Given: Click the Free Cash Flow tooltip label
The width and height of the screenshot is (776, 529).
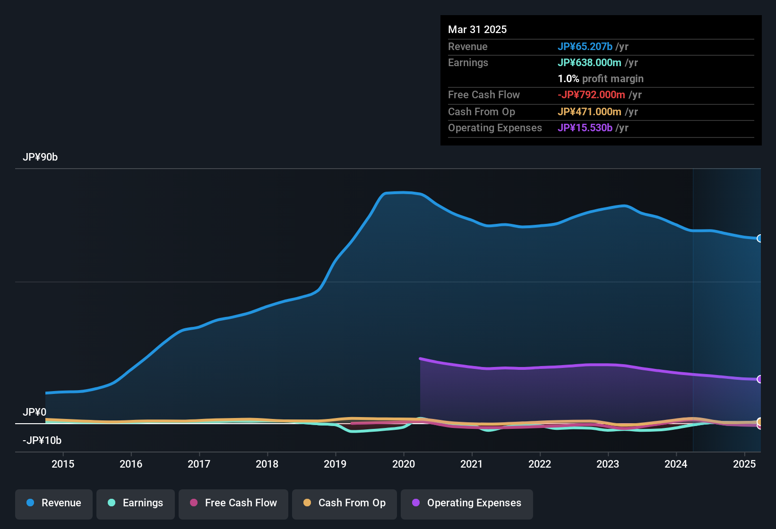Looking at the screenshot, I should pyautogui.click(x=484, y=94).
